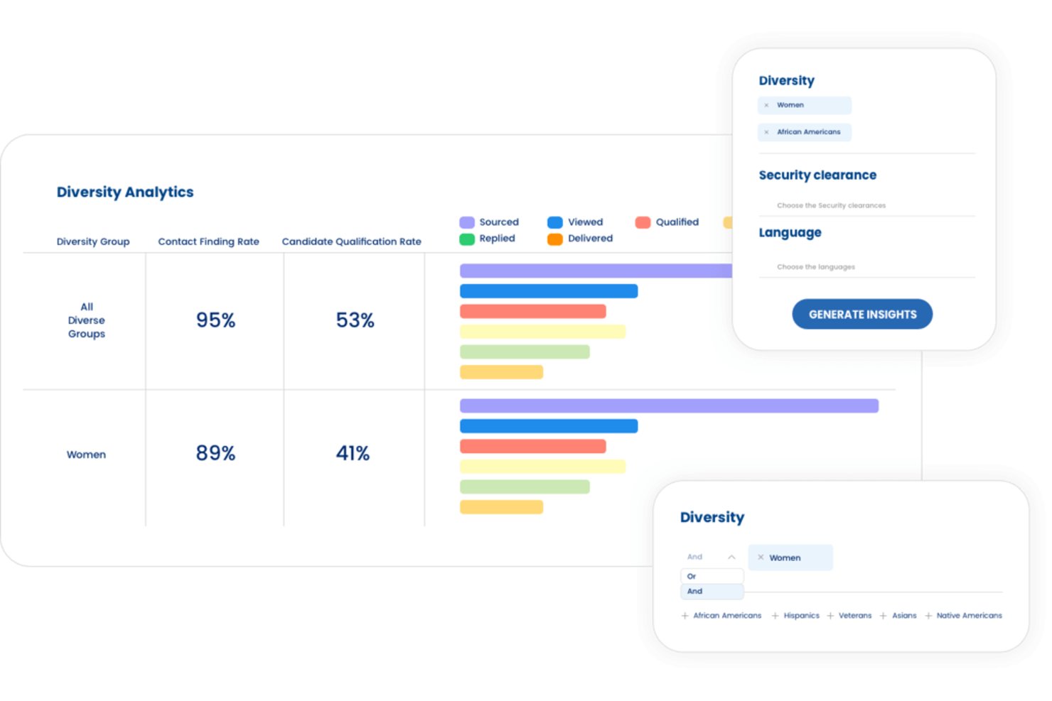Add Asians with its plus icon
This screenshot has width=1052, height=701.
884,616
